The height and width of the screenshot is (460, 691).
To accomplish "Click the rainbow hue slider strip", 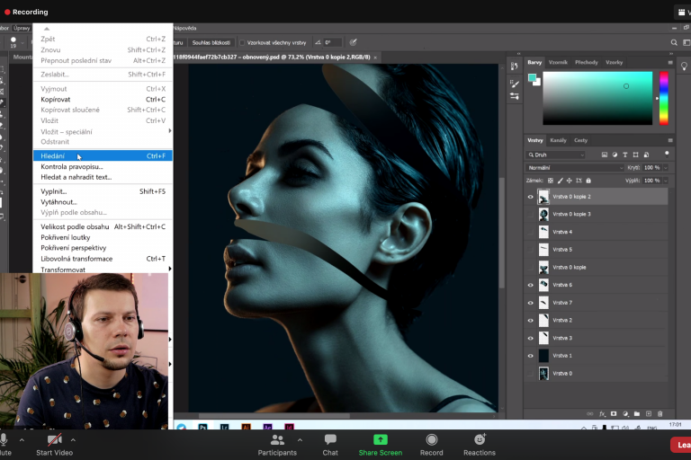I will point(664,97).
